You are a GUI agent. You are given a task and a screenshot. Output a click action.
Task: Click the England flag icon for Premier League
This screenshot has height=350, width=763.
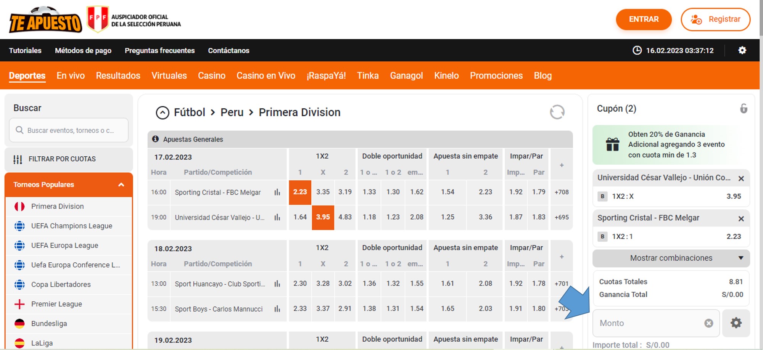pyautogui.click(x=19, y=304)
